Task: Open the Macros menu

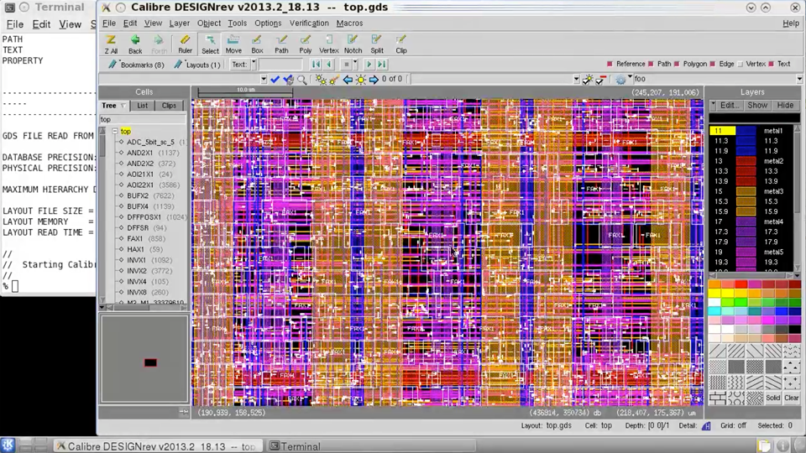Action: click(349, 23)
